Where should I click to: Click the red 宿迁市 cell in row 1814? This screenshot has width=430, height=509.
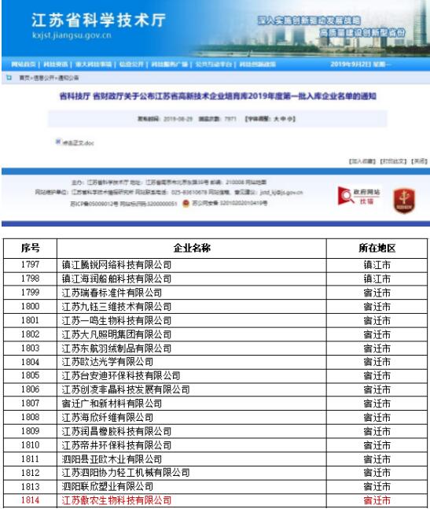click(377, 500)
